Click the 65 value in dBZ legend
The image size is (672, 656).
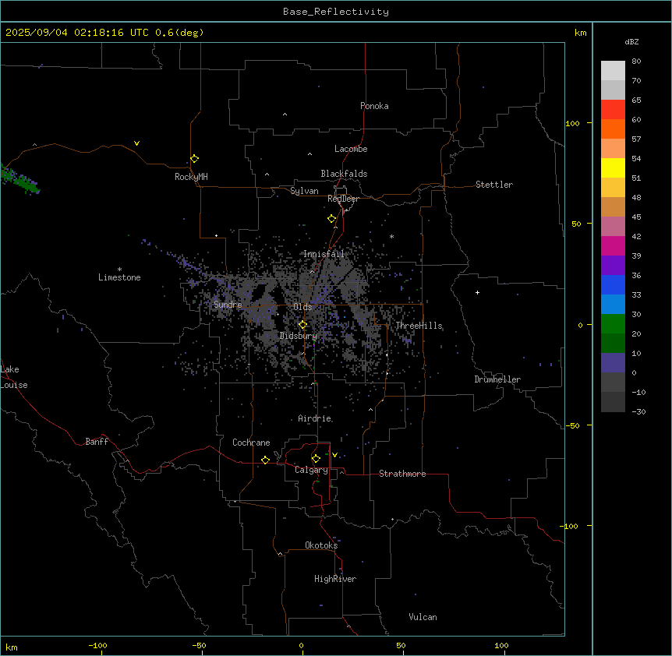coord(636,101)
